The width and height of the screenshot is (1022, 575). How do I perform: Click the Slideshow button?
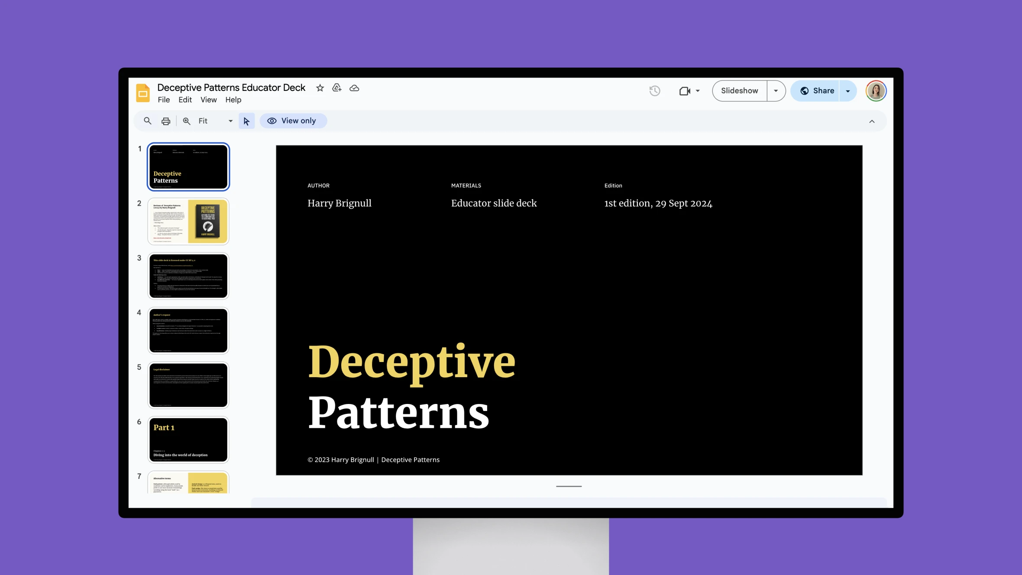[x=739, y=90]
